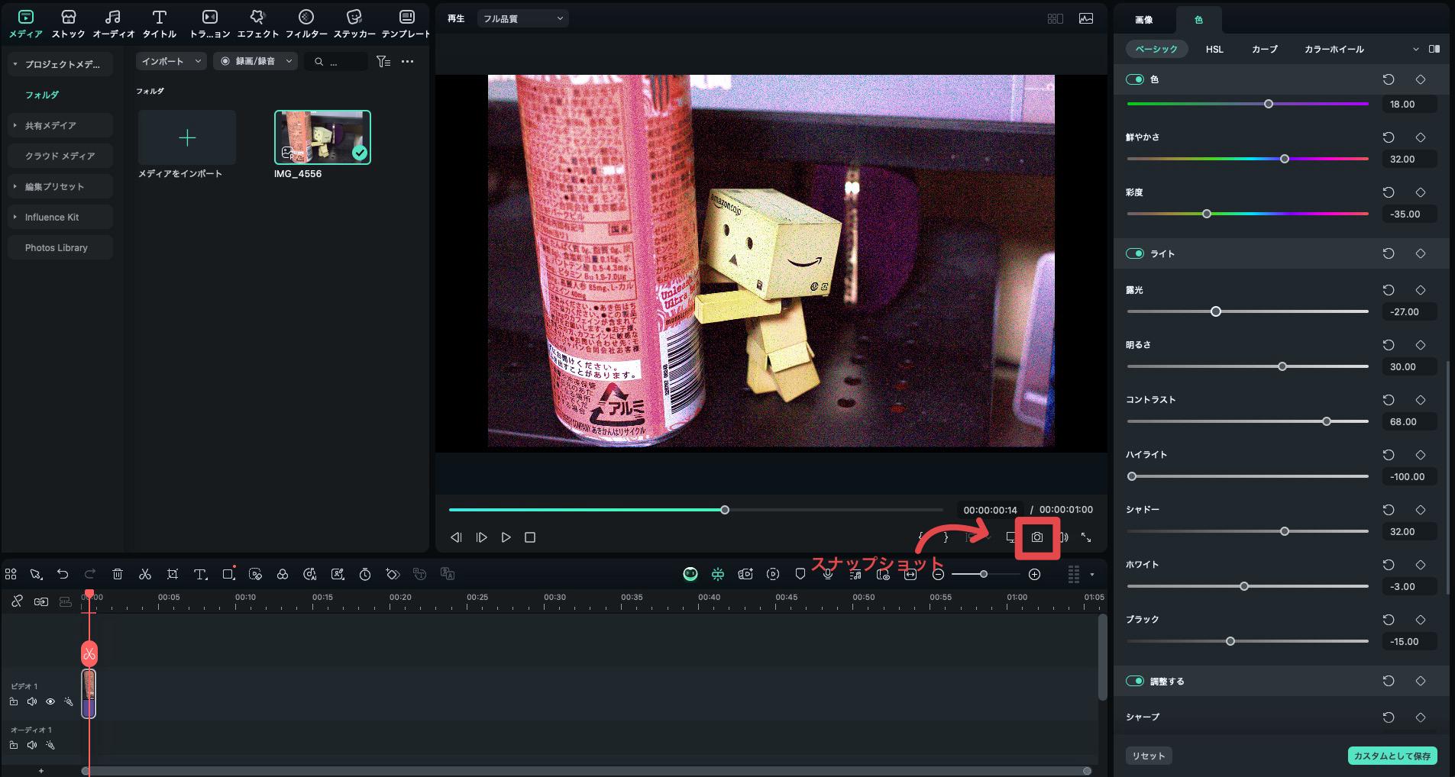Take a snapshot with the camera icon
The height and width of the screenshot is (777, 1455).
(x=1036, y=537)
